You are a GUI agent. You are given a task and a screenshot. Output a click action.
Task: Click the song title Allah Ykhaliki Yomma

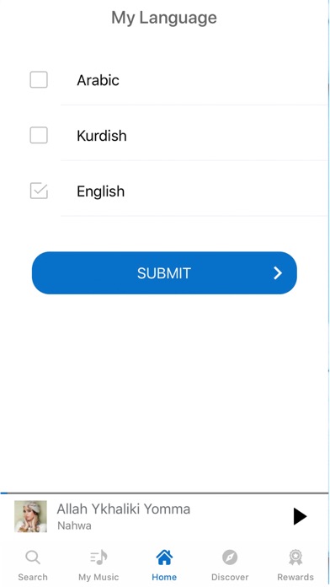click(124, 509)
